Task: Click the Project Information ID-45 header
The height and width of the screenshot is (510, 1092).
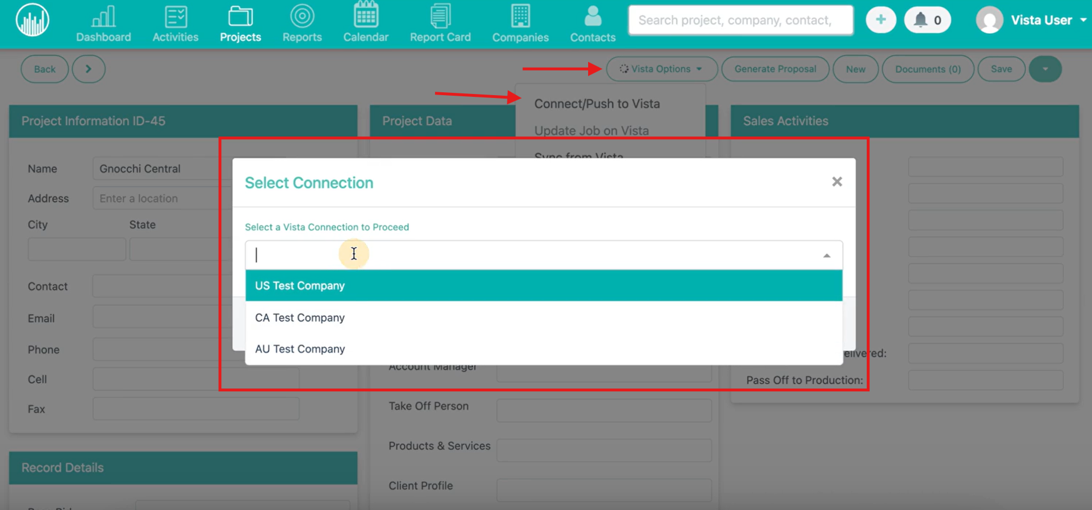Action: pos(183,121)
